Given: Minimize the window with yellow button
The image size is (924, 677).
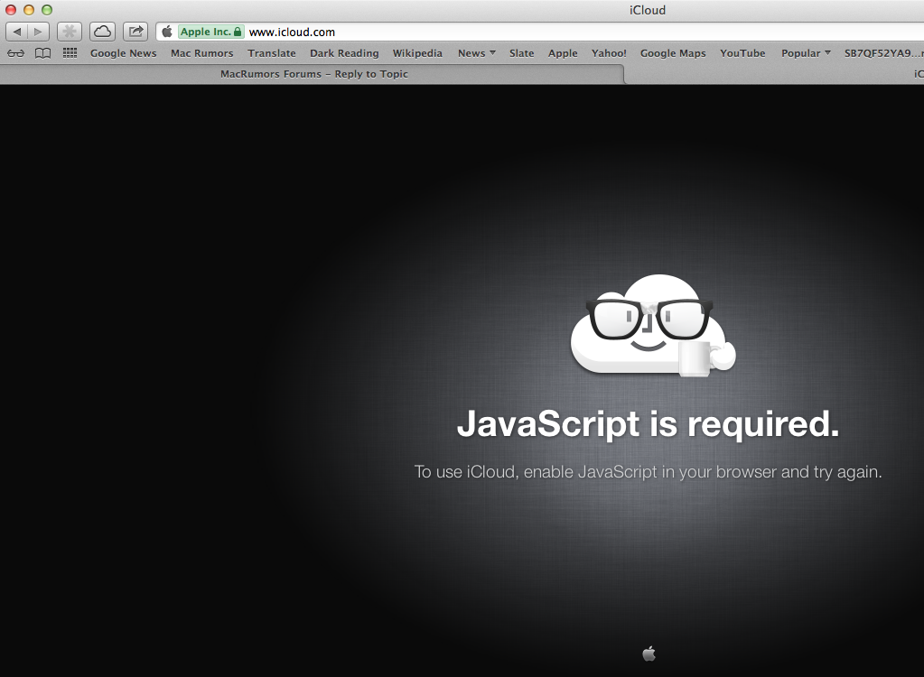Looking at the screenshot, I should point(29,10).
